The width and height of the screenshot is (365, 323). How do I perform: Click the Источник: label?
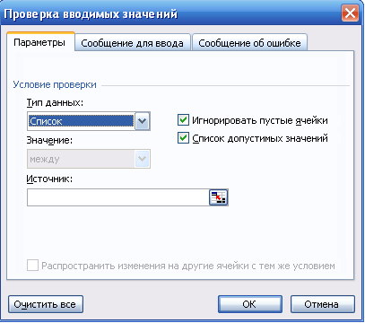tap(49, 179)
